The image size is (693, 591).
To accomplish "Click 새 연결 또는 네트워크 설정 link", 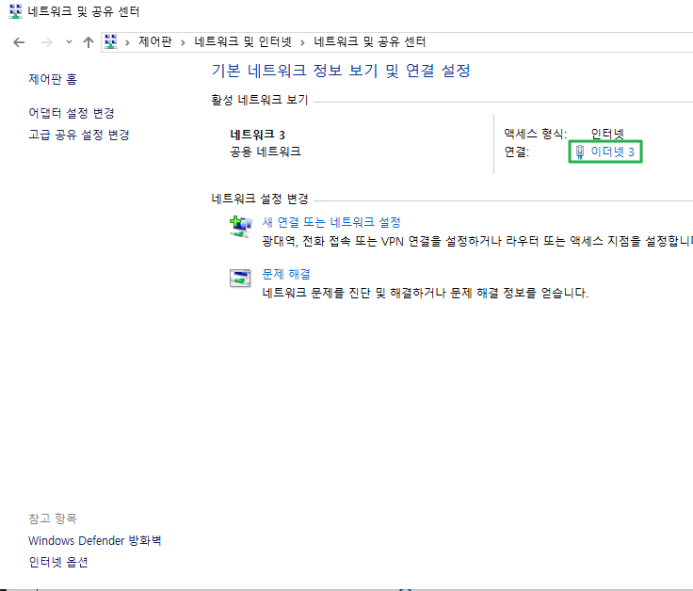I will [331, 222].
